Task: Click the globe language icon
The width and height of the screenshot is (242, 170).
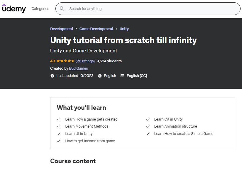Action: [x=100, y=76]
